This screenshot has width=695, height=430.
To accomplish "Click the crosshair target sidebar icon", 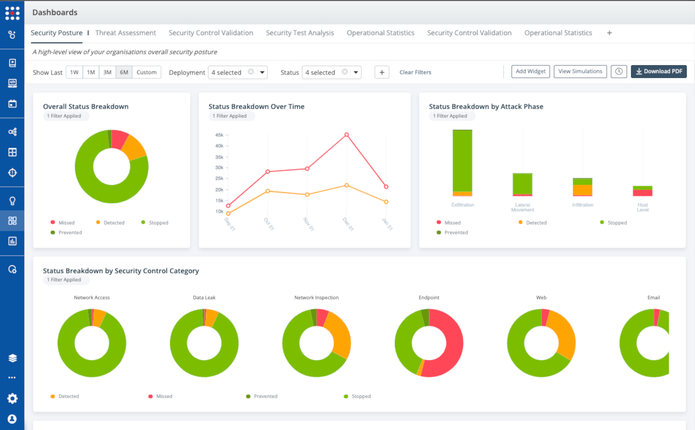I will click(12, 173).
